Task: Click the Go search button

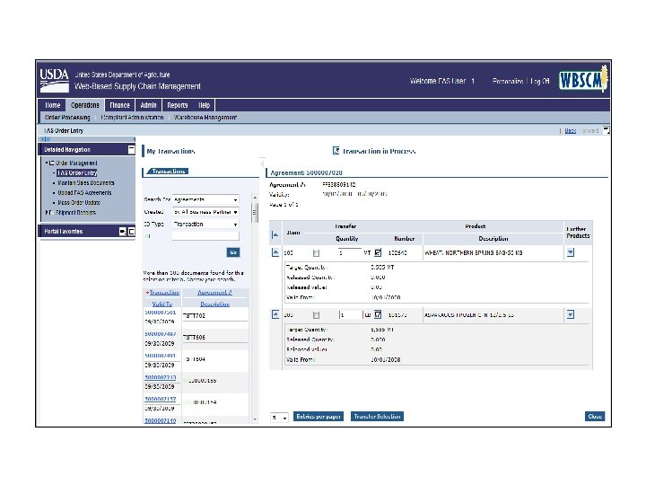Action: pyautogui.click(x=233, y=252)
